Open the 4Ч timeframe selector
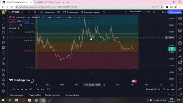The width and height of the screenshot is (183, 103). 29,12
